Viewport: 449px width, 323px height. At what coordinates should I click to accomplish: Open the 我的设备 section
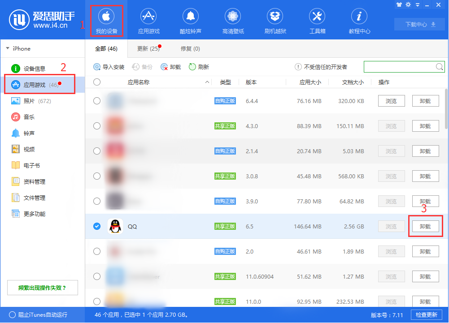pos(107,20)
